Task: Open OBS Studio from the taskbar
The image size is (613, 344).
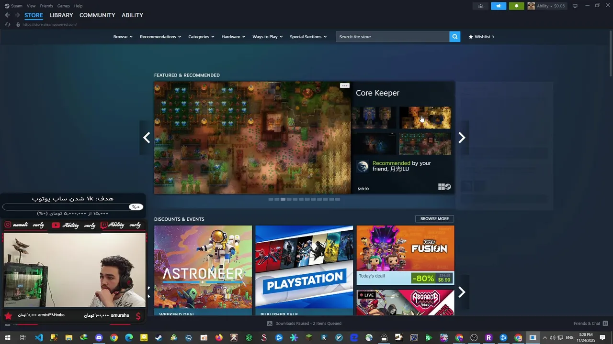Action: tap(474, 338)
